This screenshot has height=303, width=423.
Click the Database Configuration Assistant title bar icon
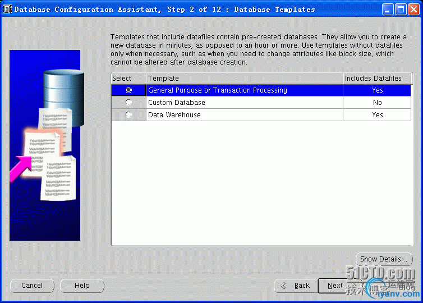point(7,10)
